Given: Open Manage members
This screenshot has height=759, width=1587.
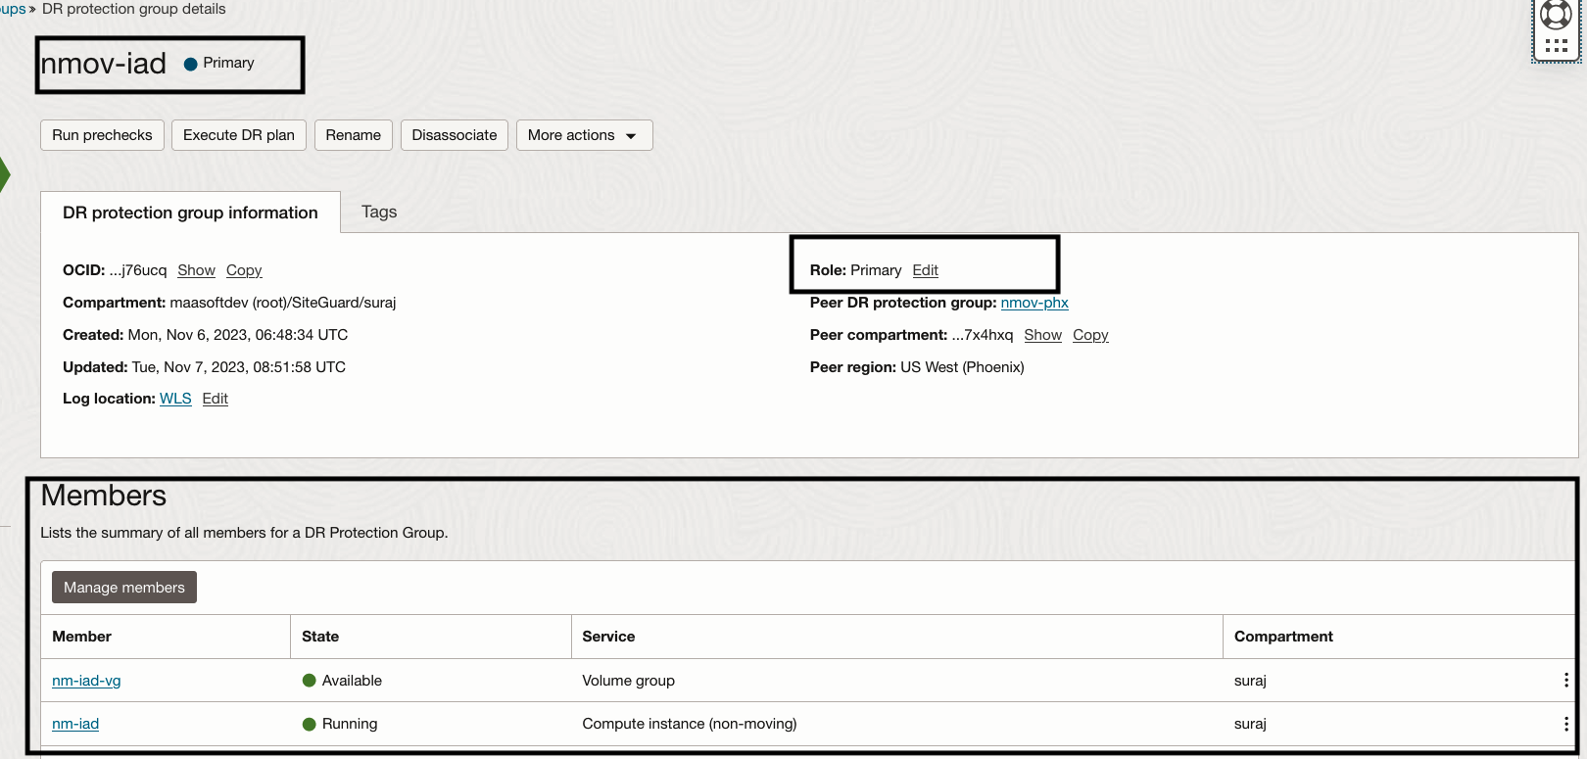Looking at the screenshot, I should click(x=124, y=588).
